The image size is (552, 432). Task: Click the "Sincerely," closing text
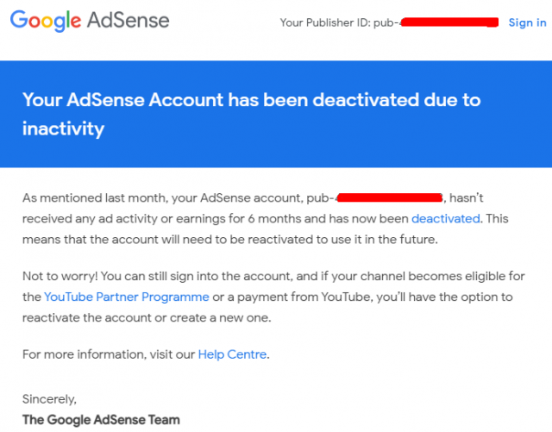click(x=49, y=399)
